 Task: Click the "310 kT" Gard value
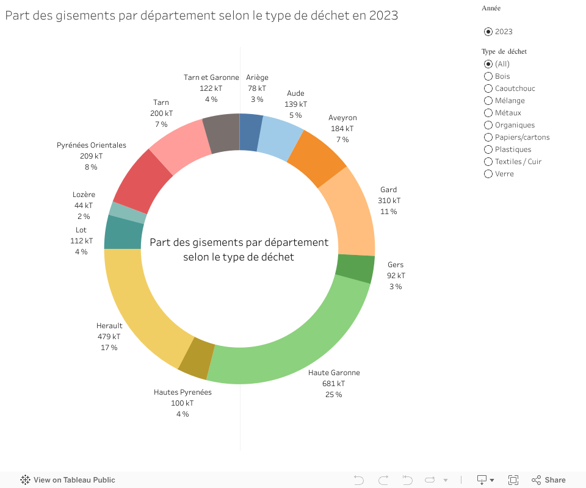coord(389,201)
